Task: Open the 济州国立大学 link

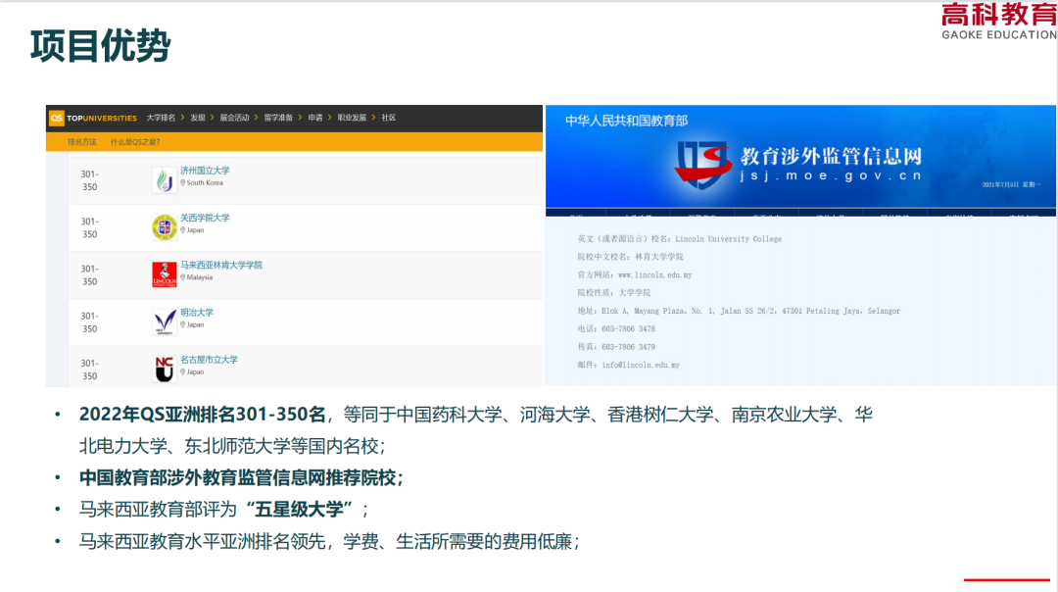Action: (x=205, y=171)
